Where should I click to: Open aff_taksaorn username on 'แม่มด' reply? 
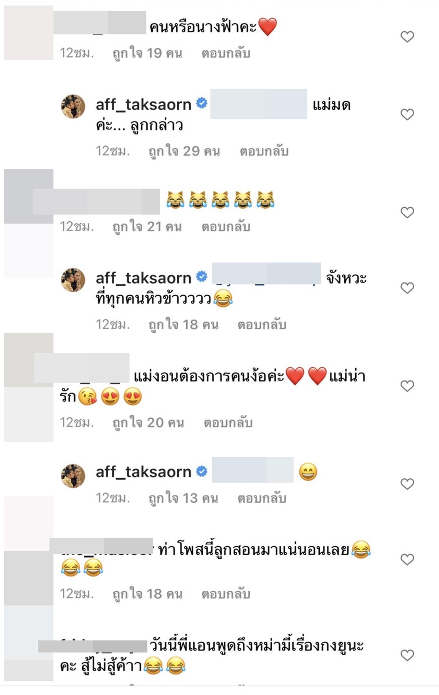click(143, 104)
